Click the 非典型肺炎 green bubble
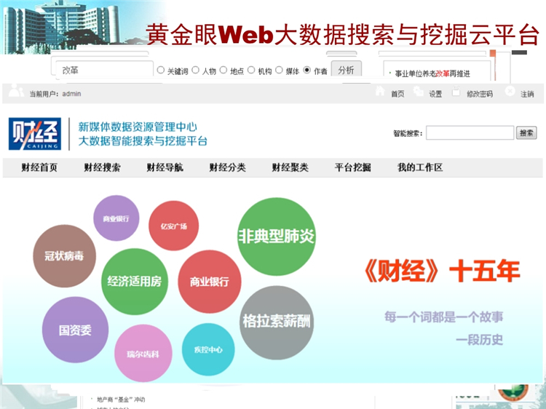 click(276, 237)
